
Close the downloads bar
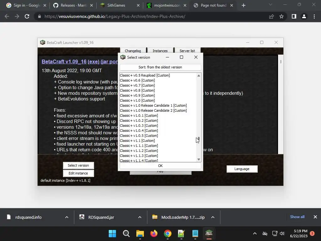tap(315, 217)
